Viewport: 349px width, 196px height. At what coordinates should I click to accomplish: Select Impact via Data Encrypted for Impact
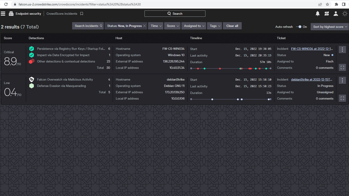(x=63, y=55)
